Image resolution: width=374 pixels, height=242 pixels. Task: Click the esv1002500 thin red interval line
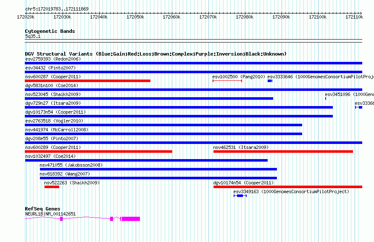227,81
